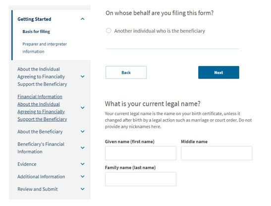The height and width of the screenshot is (206, 271).
Task: Expand Beneficiary's Financial Information chevron
Action: point(83,147)
